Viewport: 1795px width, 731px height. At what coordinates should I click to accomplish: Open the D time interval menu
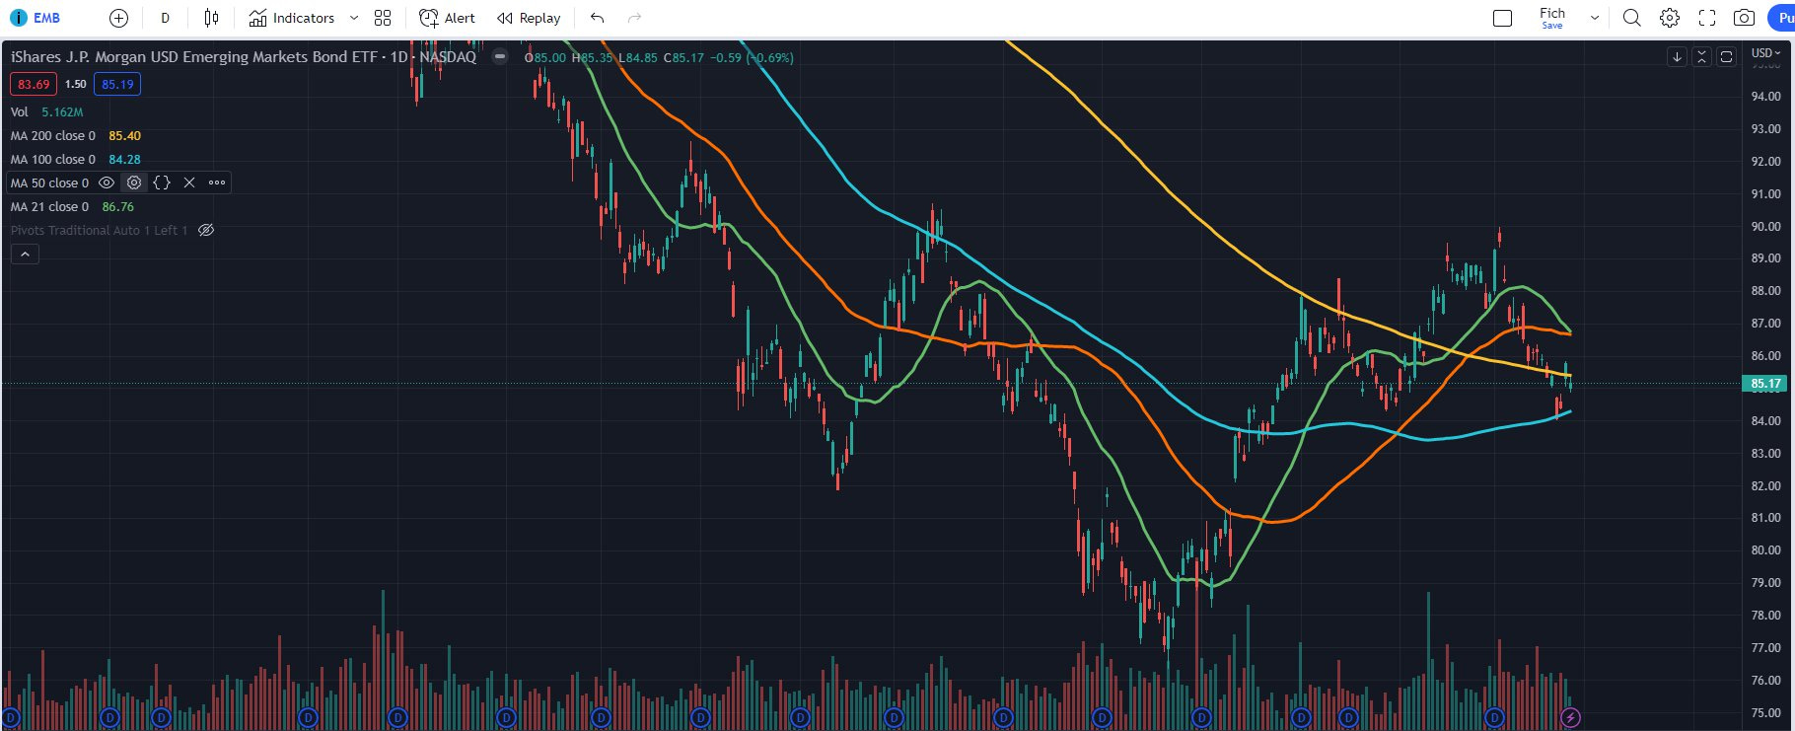click(x=165, y=18)
